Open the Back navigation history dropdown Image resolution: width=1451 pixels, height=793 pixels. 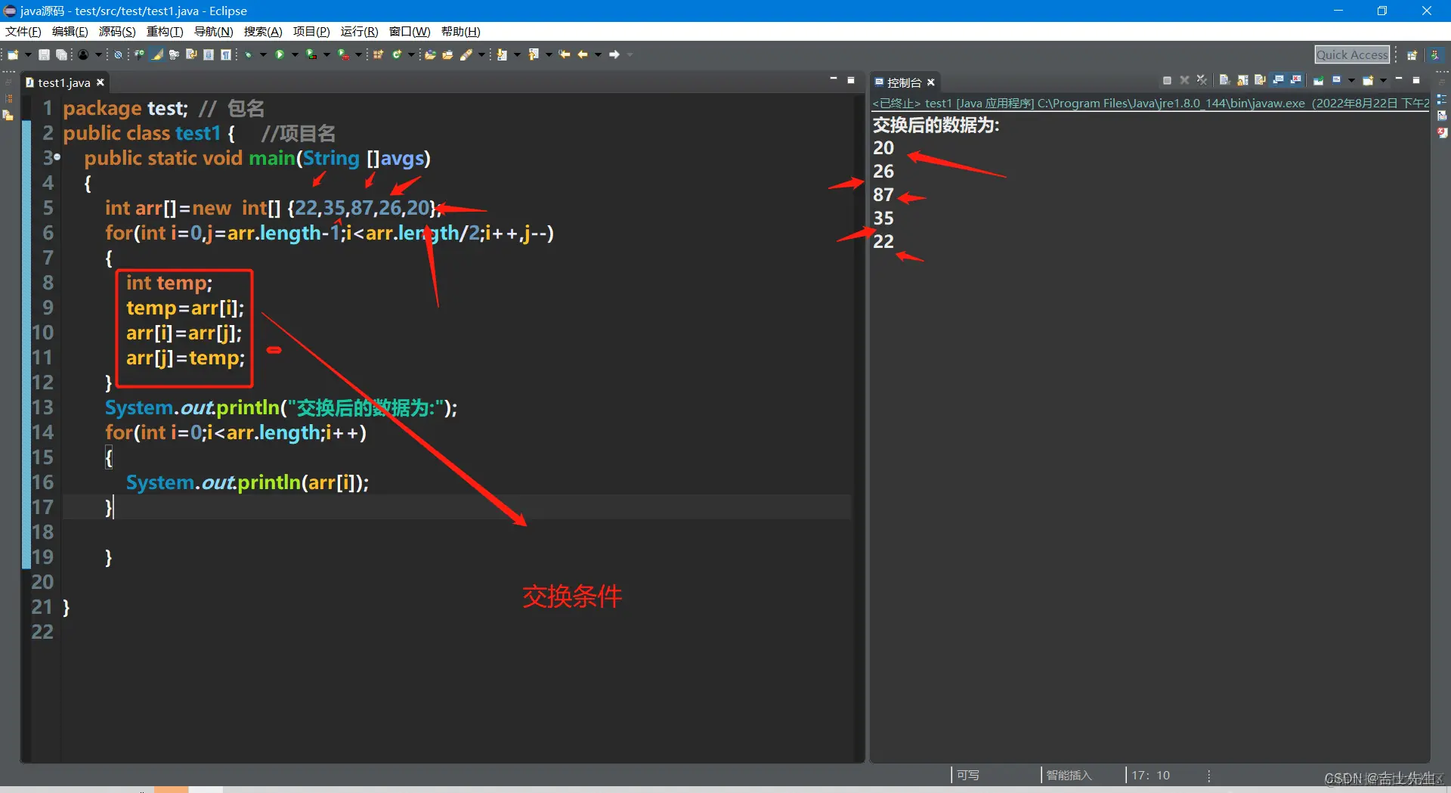pyautogui.click(x=598, y=54)
